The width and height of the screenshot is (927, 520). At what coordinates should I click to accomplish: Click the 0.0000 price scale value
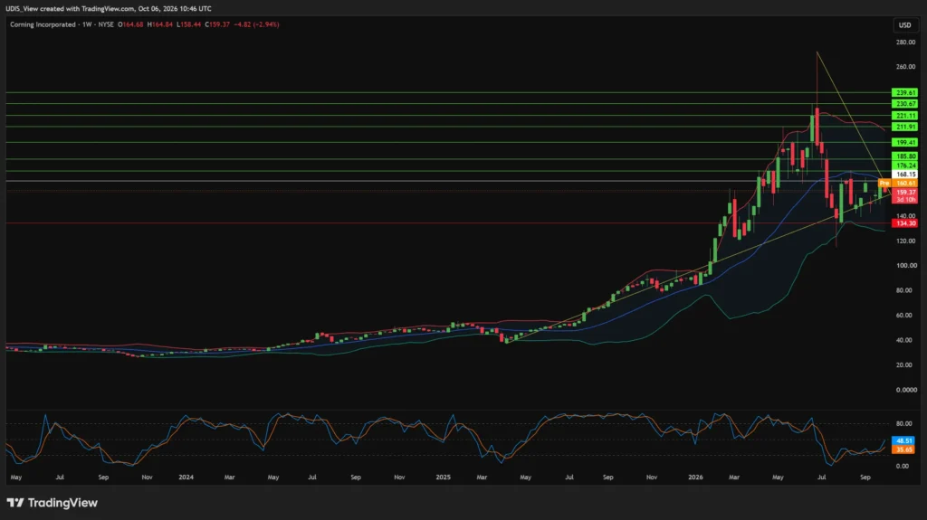pos(905,390)
